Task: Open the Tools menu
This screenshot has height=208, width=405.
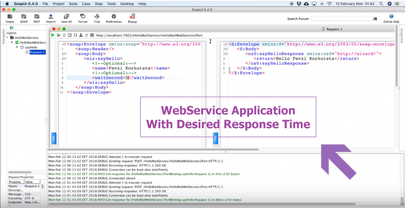Action: click(x=111, y=4)
